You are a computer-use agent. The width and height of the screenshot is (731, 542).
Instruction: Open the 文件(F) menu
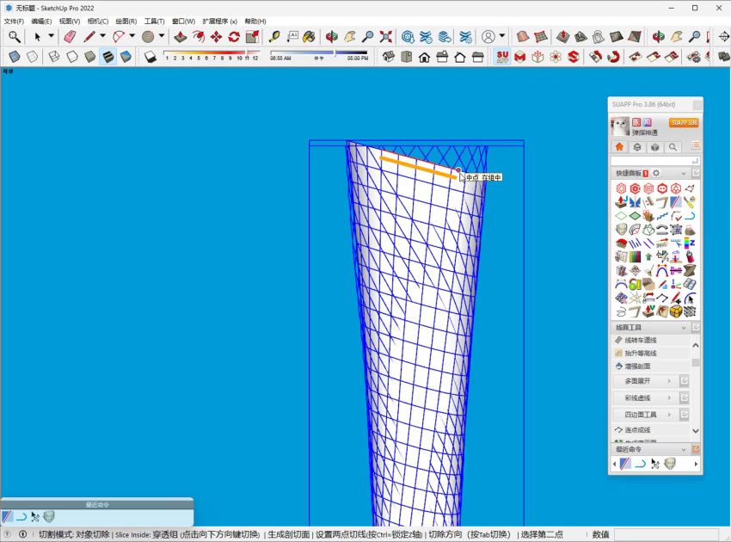pyautogui.click(x=14, y=22)
